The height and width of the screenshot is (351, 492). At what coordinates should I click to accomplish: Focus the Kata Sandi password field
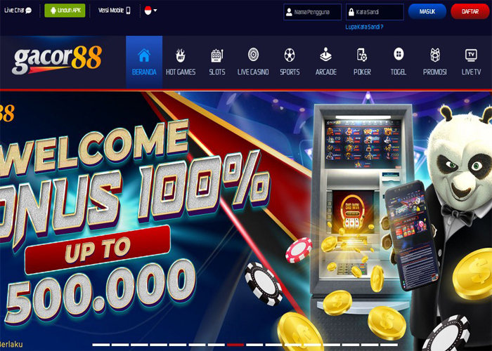click(x=375, y=12)
